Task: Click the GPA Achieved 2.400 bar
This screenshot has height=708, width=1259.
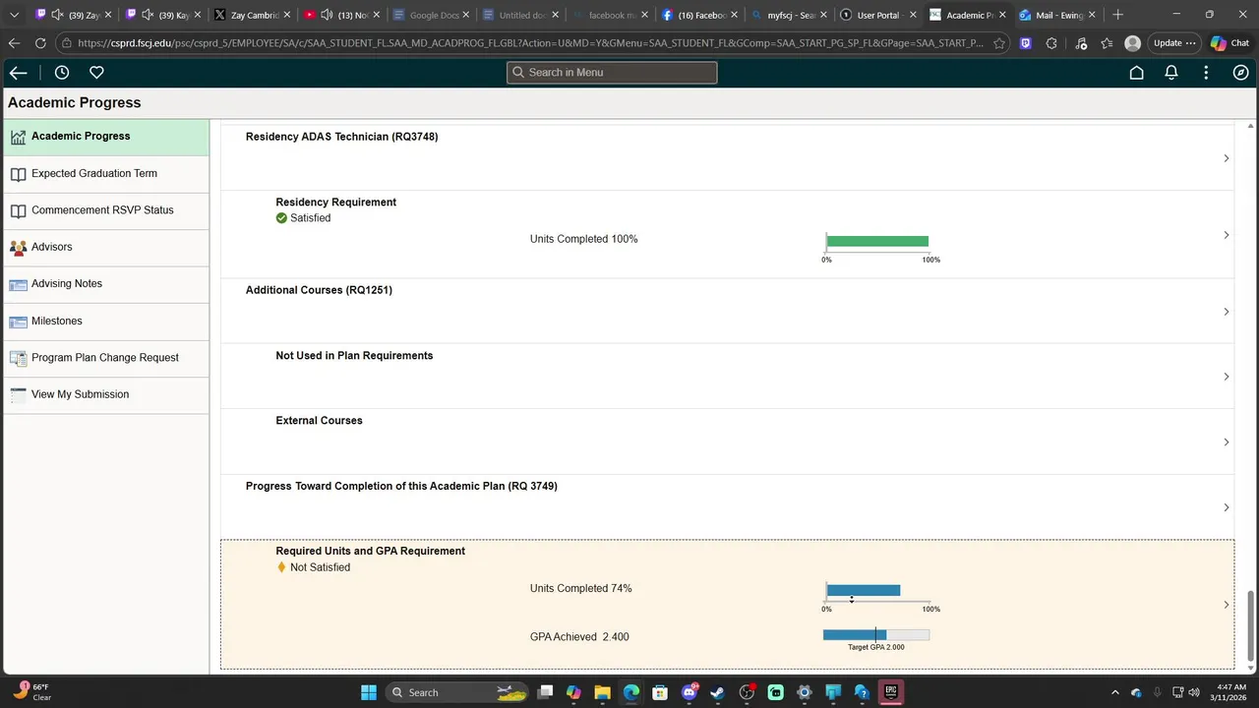Action: click(x=876, y=635)
